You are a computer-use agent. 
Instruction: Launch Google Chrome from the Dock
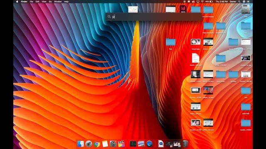click(97, 144)
